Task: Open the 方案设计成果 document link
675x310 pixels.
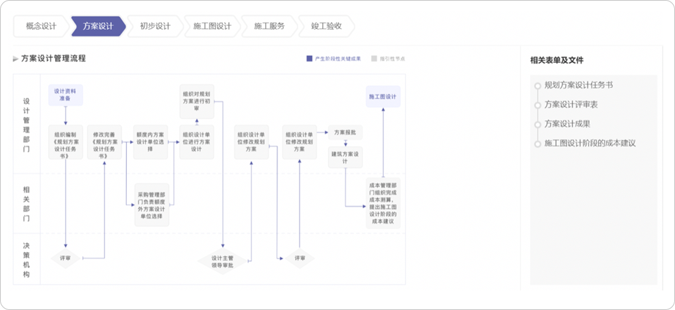Action: (567, 124)
